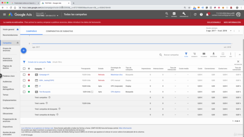
Task: Open Recomendaciones in sidebar
Action: click(x=10, y=35)
